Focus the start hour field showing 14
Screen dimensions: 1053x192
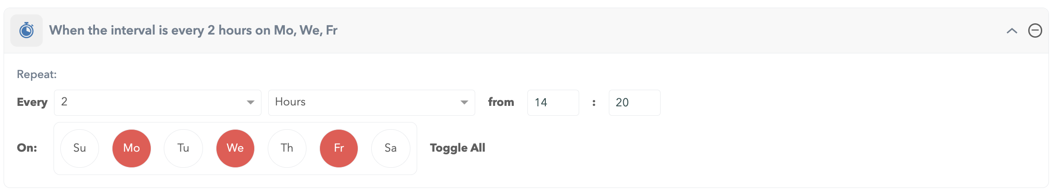pyautogui.click(x=553, y=103)
